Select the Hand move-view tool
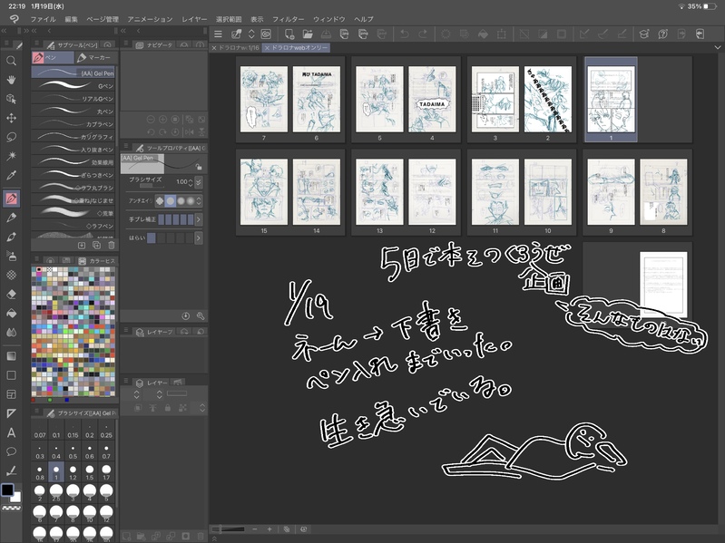The height and width of the screenshot is (543, 725). pyautogui.click(x=11, y=80)
